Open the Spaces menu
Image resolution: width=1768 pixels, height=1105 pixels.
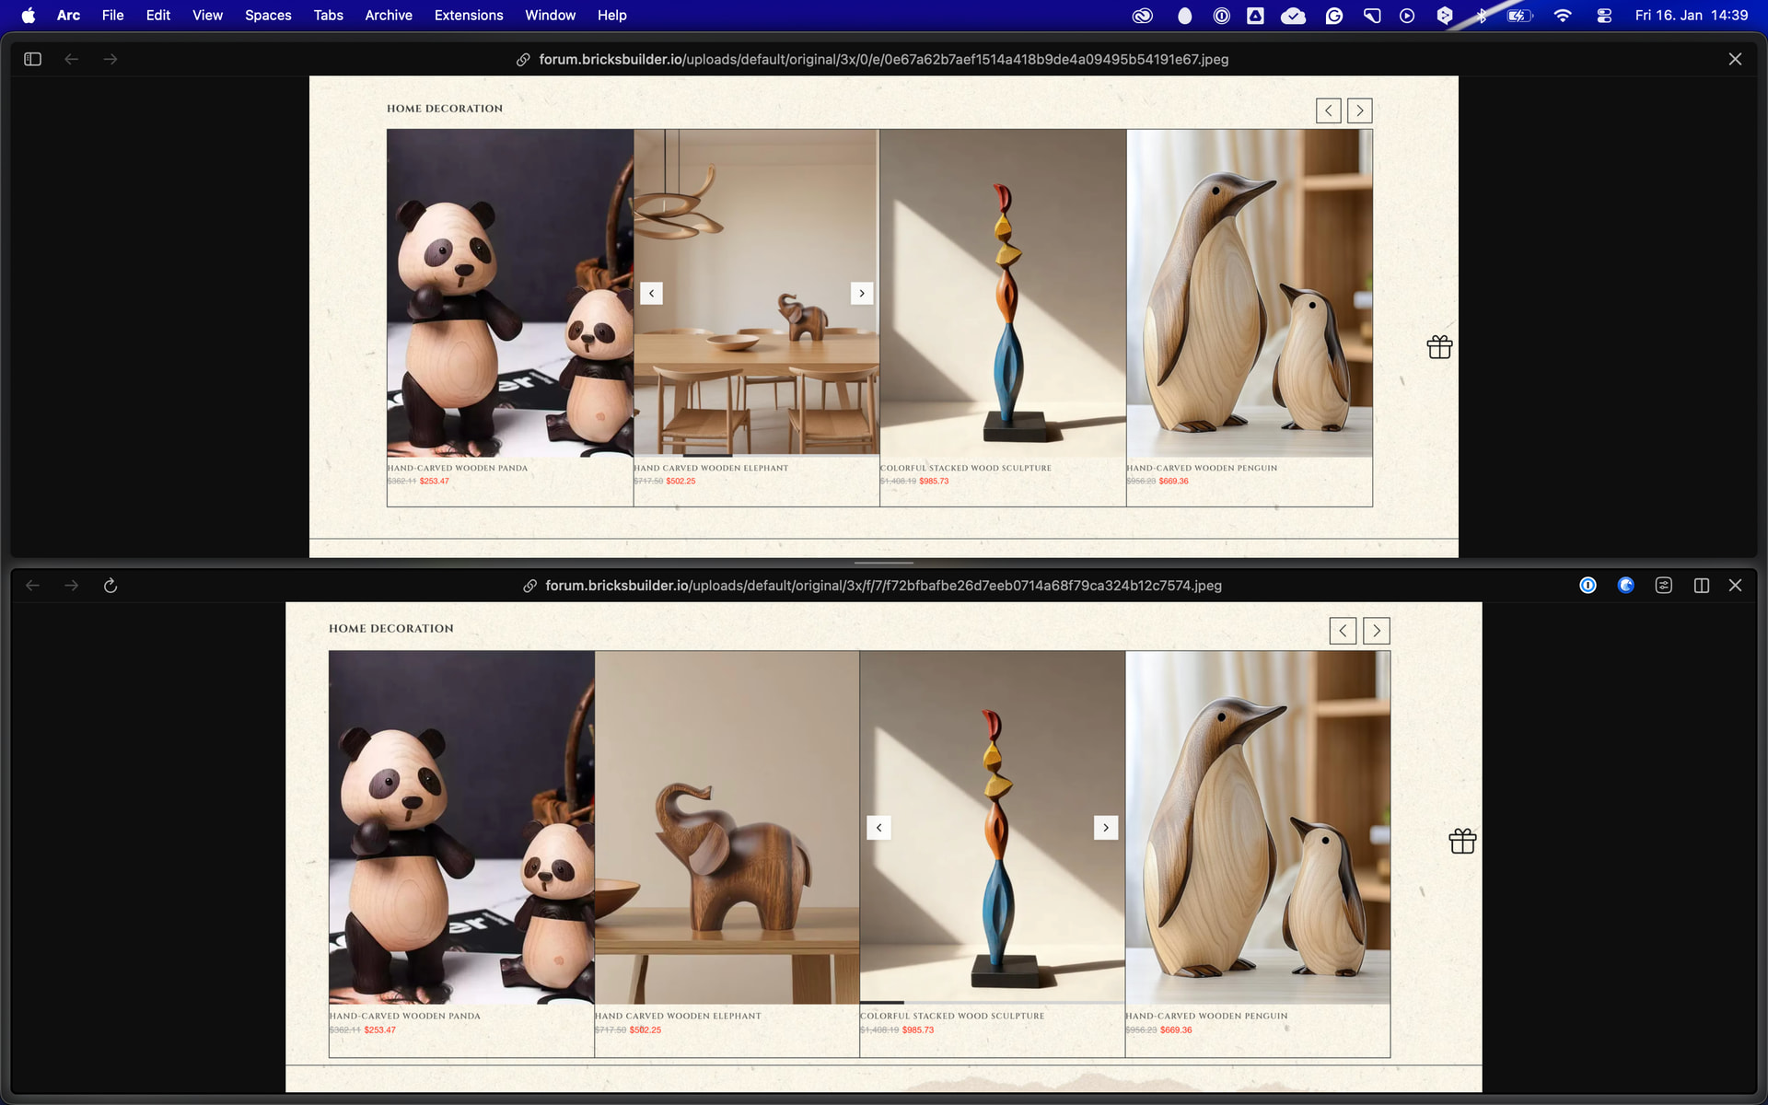tap(268, 16)
